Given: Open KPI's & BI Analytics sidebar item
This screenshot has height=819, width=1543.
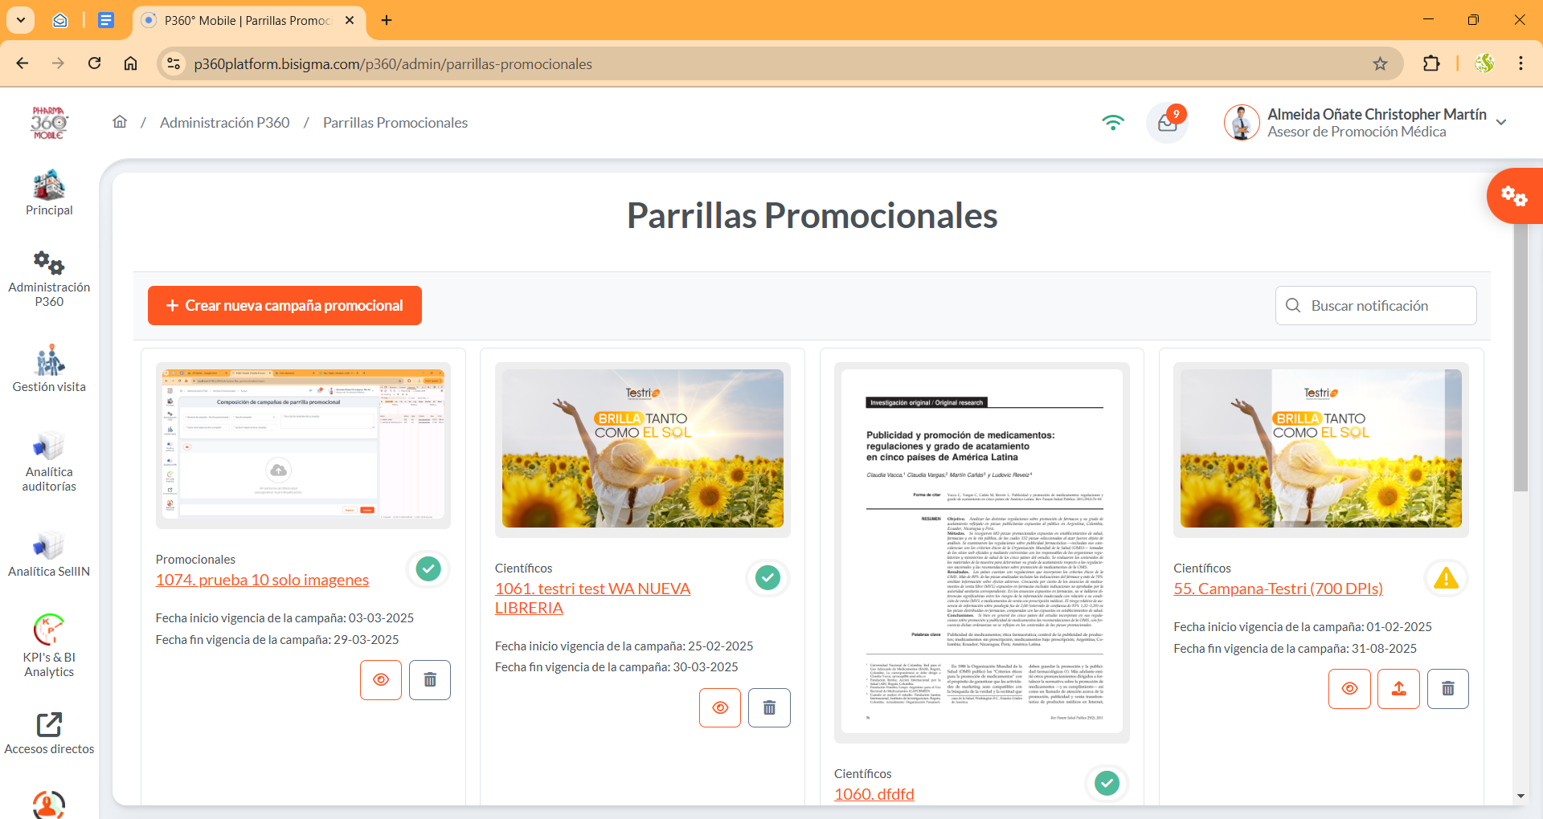Looking at the screenshot, I should [x=49, y=646].
